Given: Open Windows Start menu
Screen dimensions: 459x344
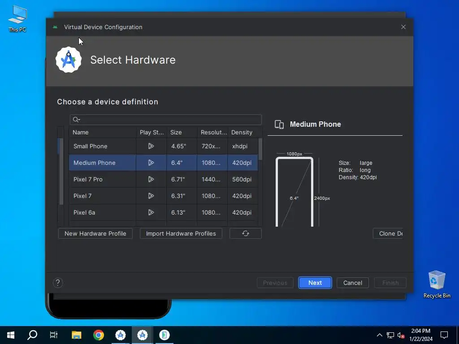Looking at the screenshot, I should pyautogui.click(x=11, y=335).
